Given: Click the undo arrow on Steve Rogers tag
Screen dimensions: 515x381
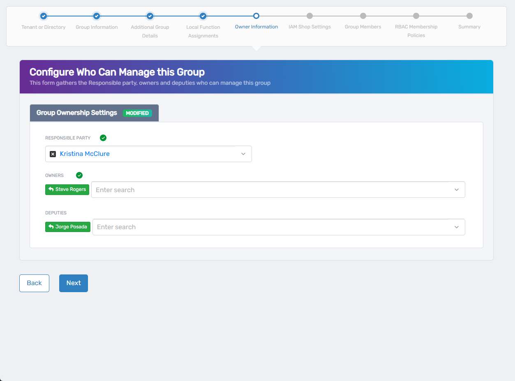Looking at the screenshot, I should 51,190.
